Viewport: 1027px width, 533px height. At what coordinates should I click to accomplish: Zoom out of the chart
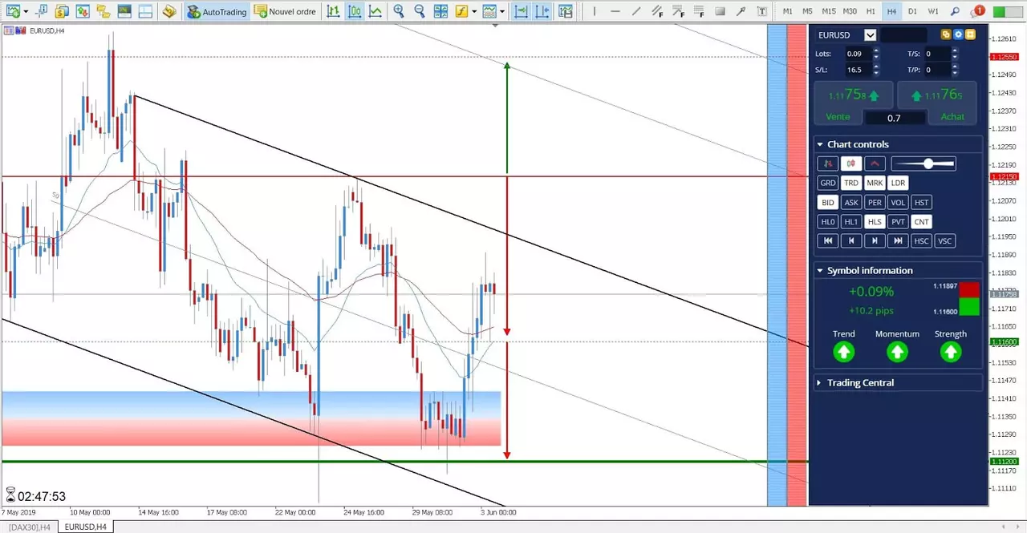(x=419, y=11)
